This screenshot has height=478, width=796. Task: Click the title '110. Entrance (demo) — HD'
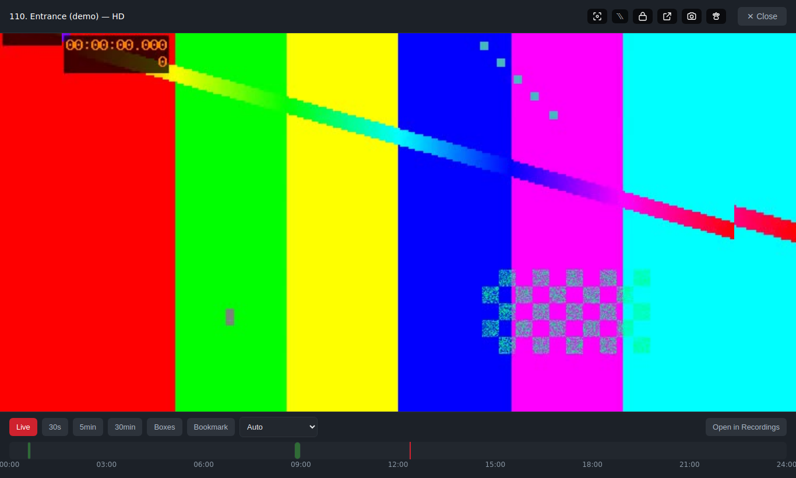67,16
